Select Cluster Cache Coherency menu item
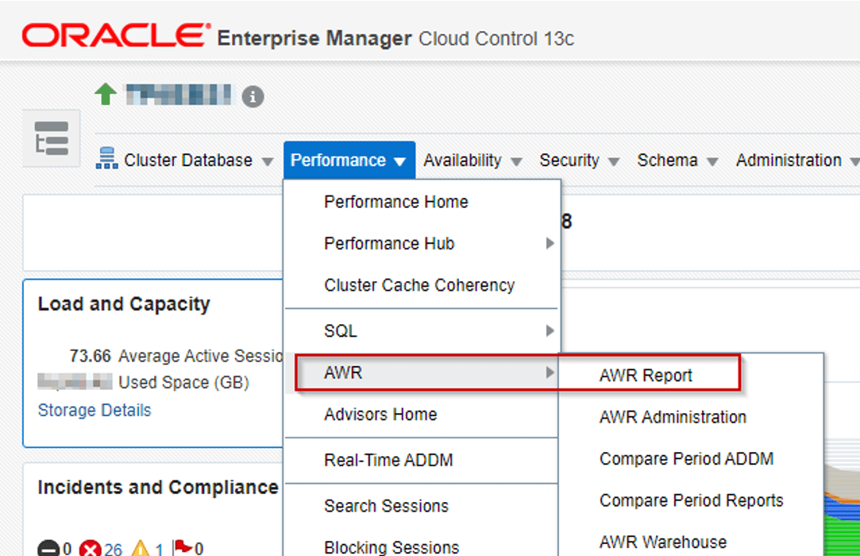Image resolution: width=860 pixels, height=556 pixels. 421,285
